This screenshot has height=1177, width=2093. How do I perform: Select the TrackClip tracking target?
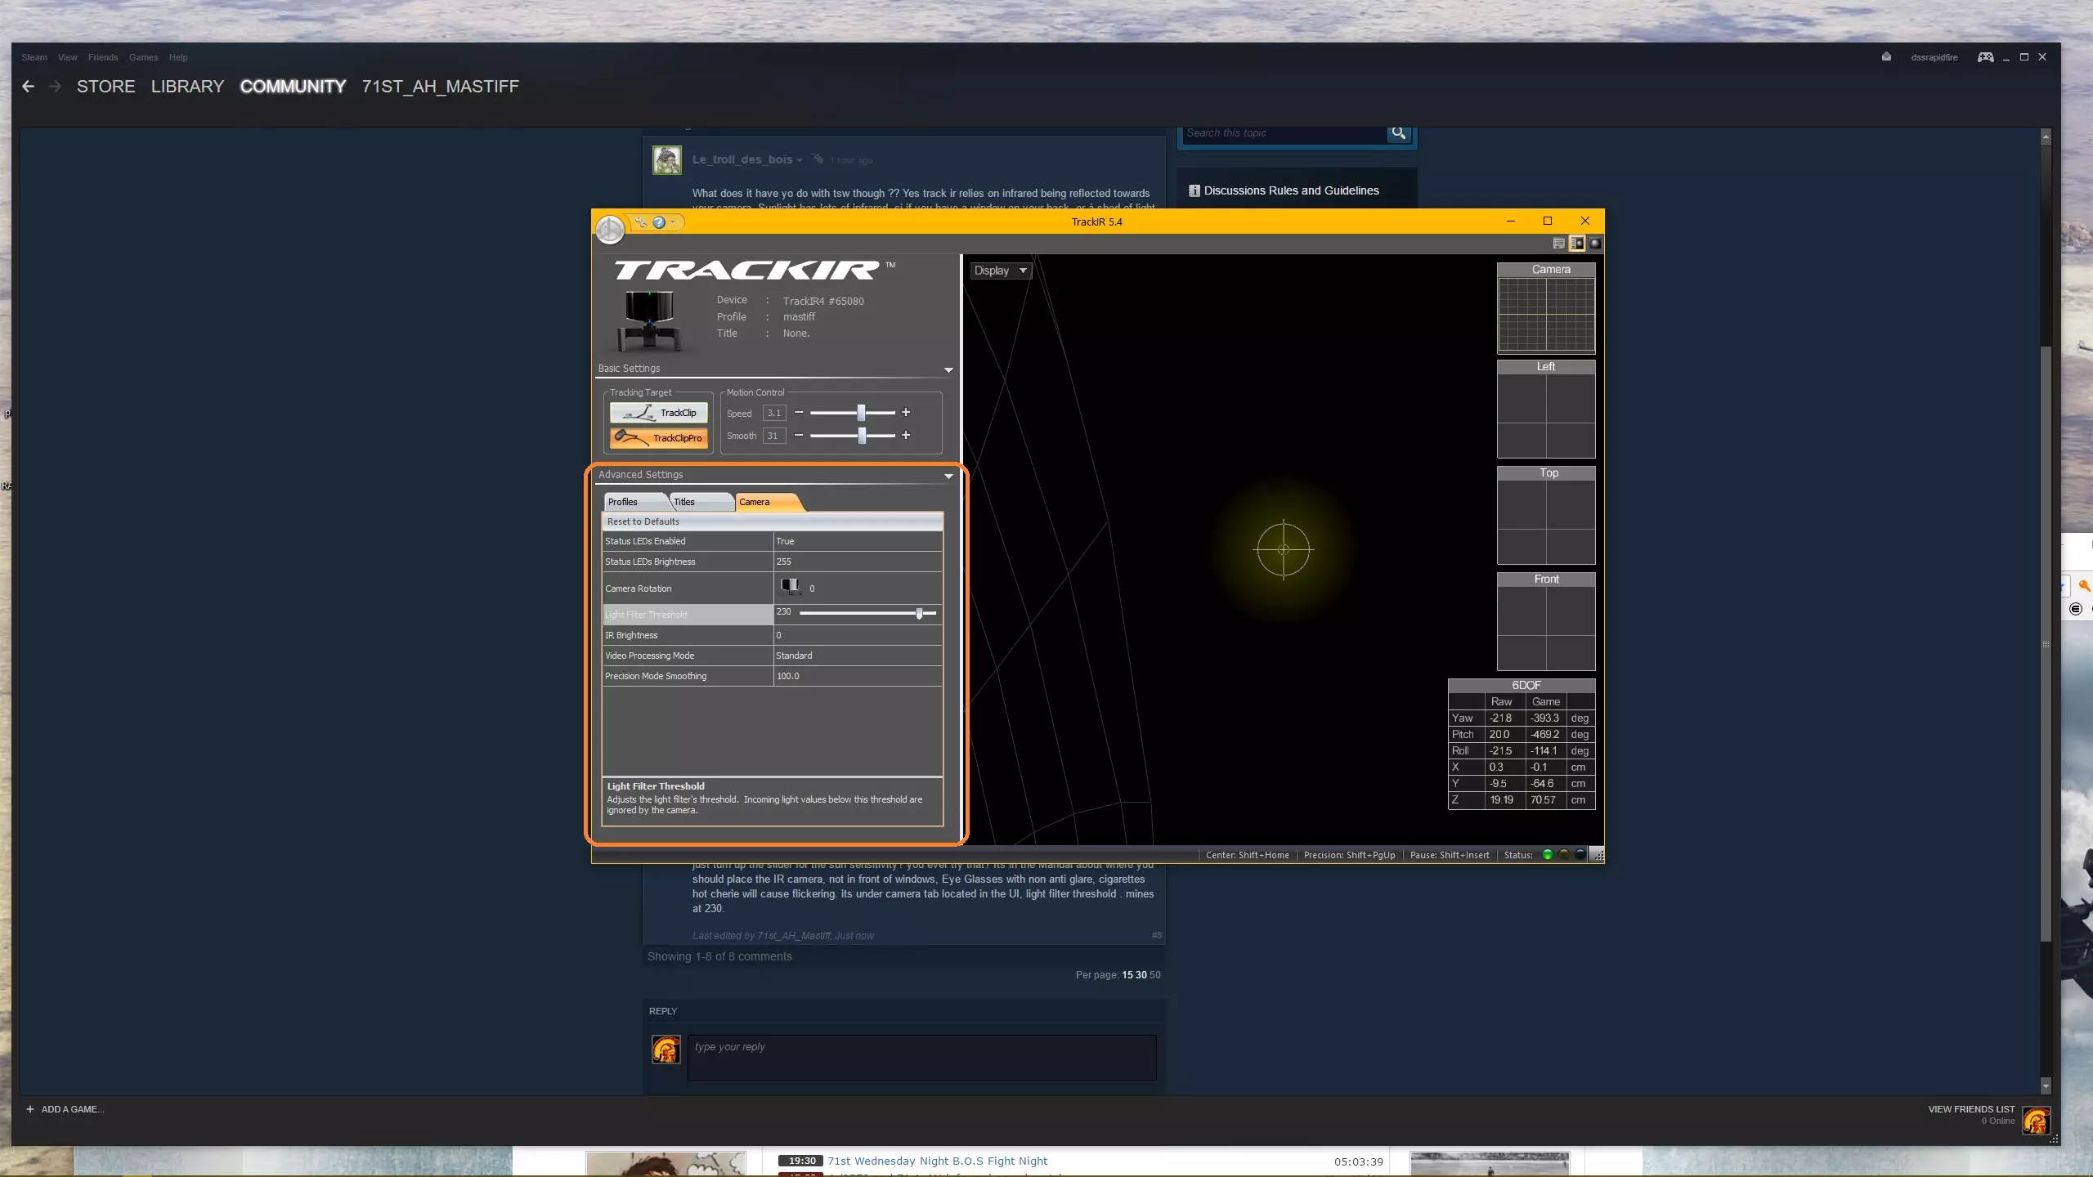[658, 413]
